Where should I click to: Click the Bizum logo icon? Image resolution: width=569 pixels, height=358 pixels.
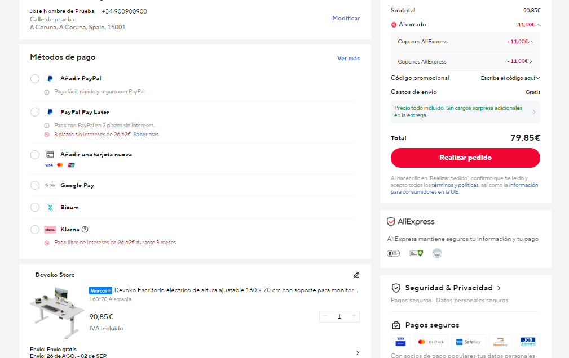tap(50, 207)
